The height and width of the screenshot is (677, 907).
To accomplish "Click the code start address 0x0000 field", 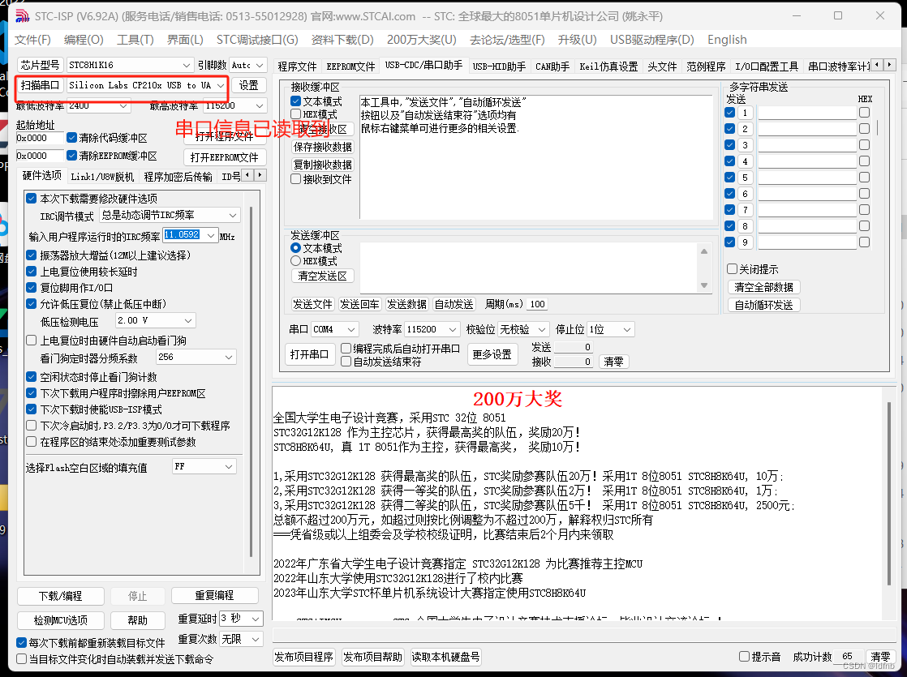I will 39,138.
